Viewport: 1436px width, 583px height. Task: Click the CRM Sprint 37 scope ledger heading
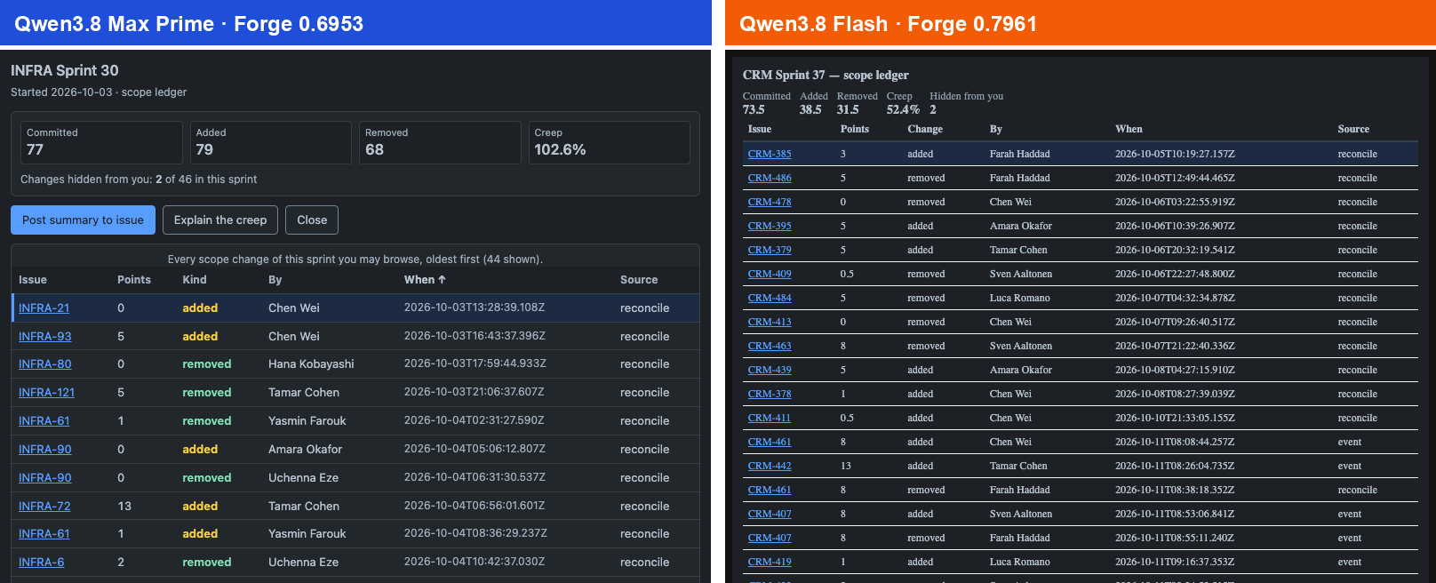coord(826,75)
